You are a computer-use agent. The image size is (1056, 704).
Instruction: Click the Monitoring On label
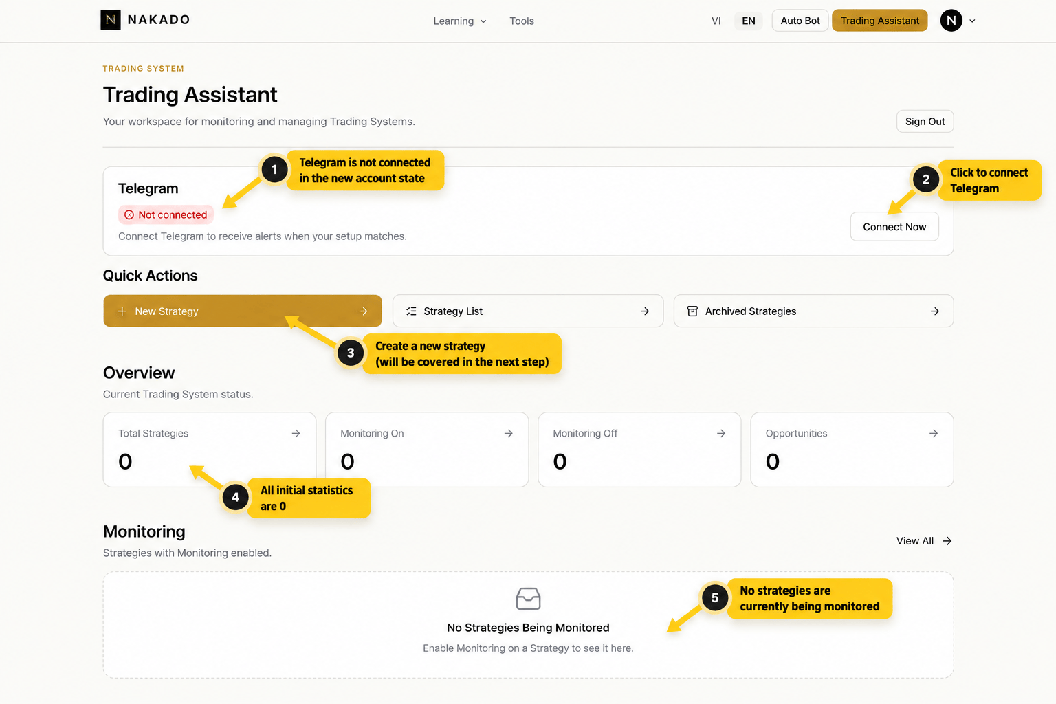click(372, 434)
